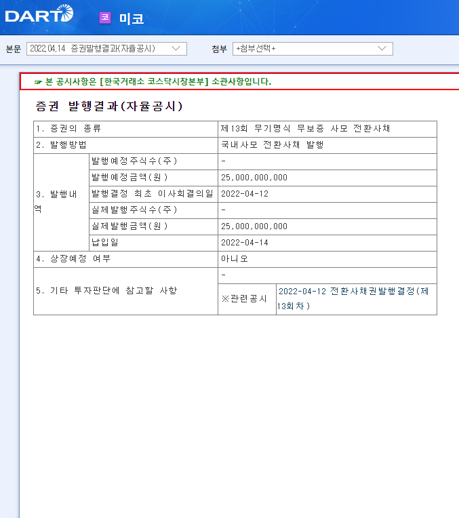The width and height of the screenshot is (459, 518).
Task: Click the payment date 2022-04-14
Action: point(245,243)
